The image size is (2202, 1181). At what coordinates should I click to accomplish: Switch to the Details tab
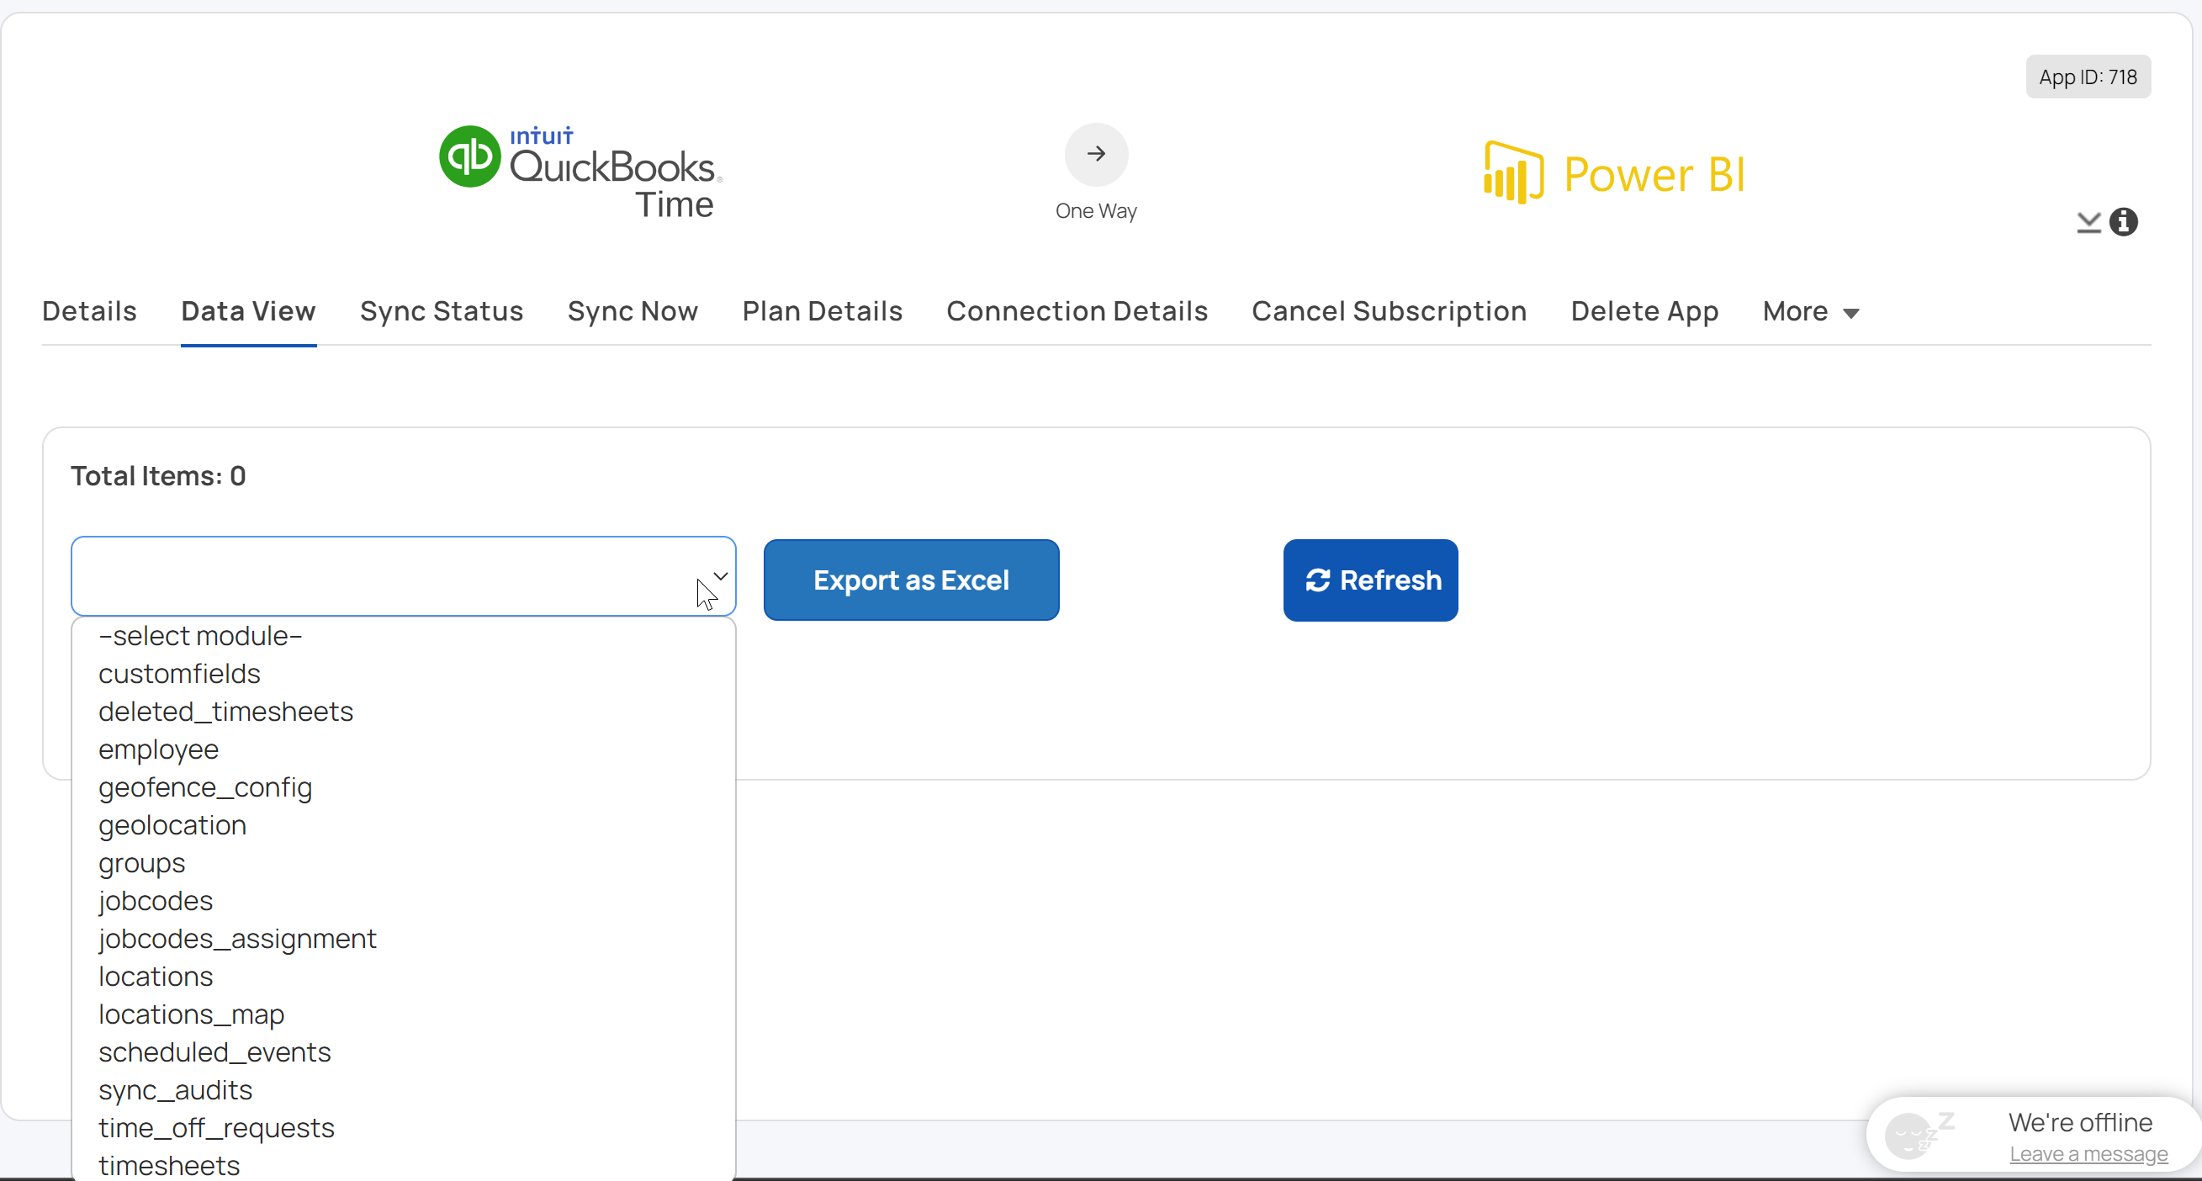tap(90, 311)
